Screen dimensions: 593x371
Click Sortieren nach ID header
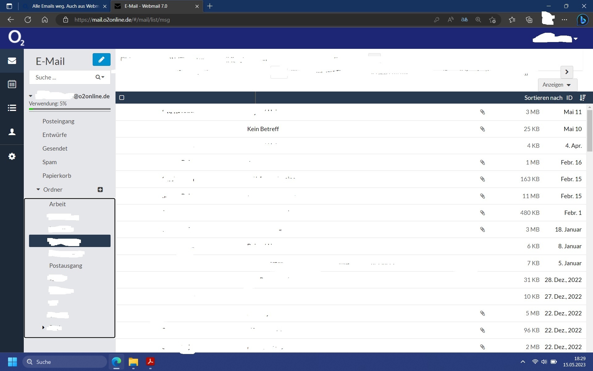pos(548,98)
